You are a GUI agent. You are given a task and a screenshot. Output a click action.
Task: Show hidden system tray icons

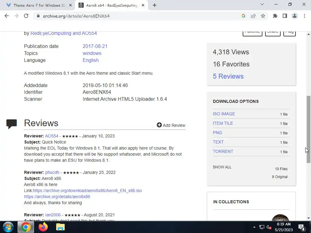click(254, 227)
